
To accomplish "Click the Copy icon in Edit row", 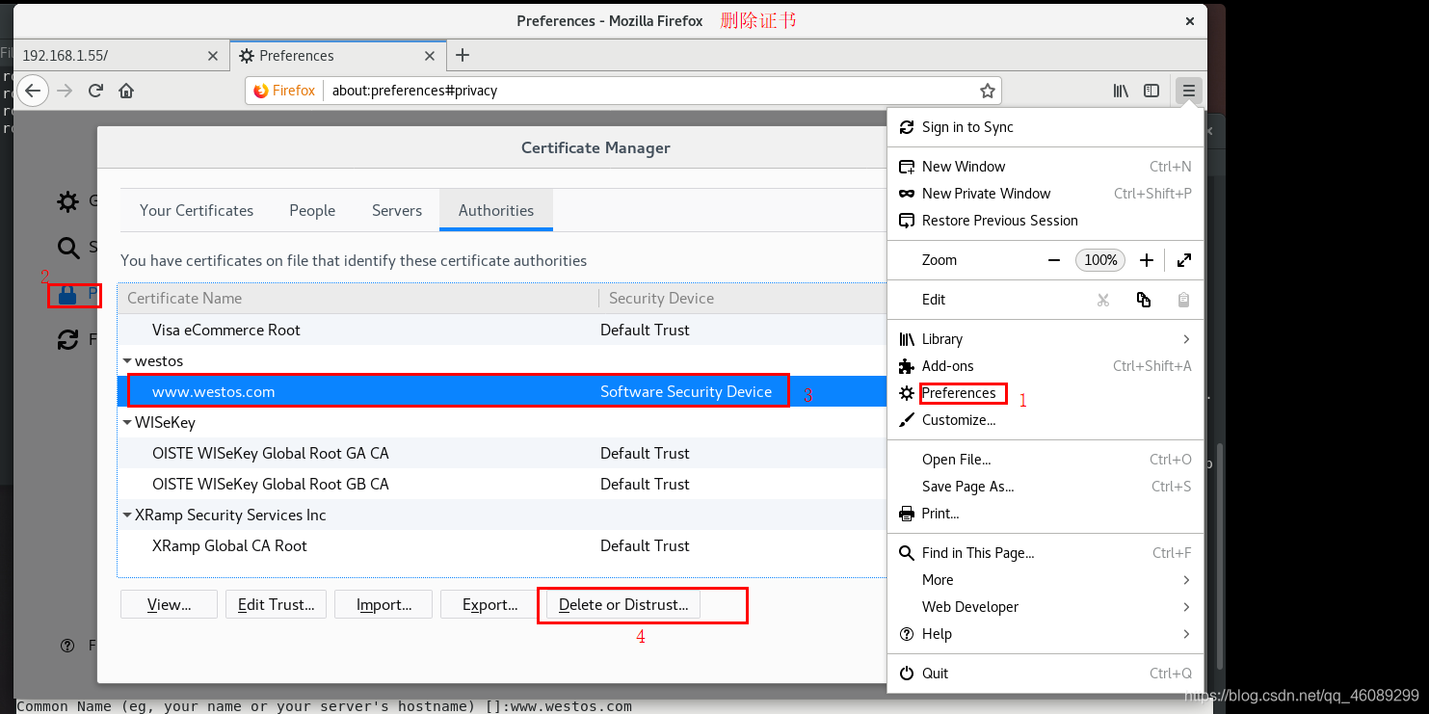I will tap(1144, 300).
